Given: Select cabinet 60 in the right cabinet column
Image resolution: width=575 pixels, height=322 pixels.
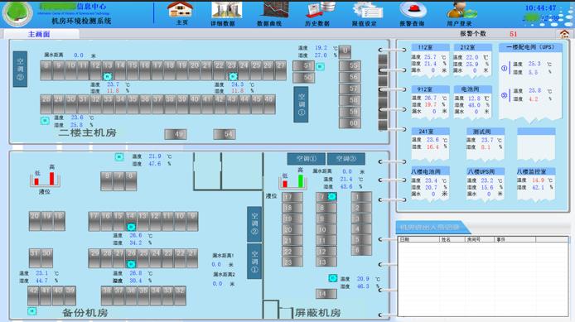Looking at the screenshot, I should (350, 123).
